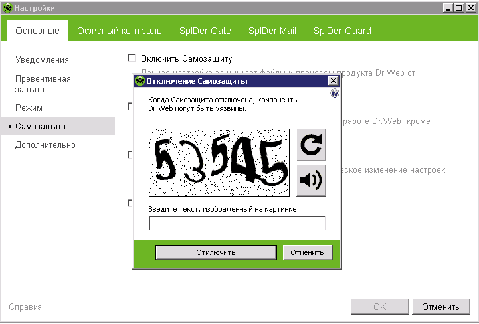
Task: Open the SpIDer Gate tab
Action: 205,31
